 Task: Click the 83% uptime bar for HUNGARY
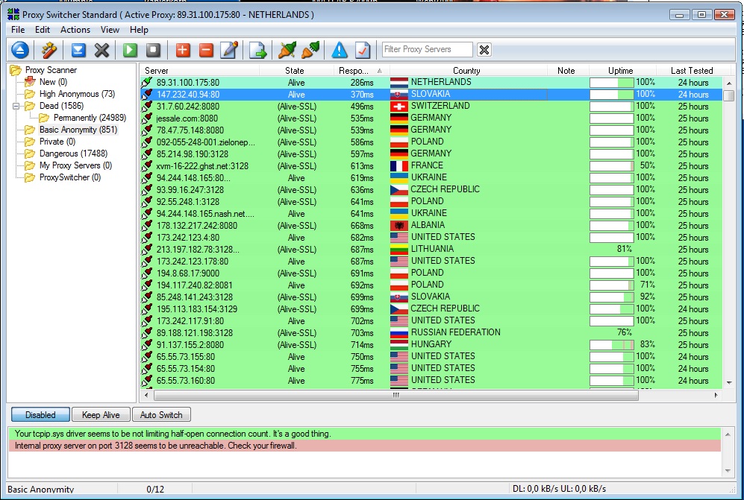click(x=612, y=344)
